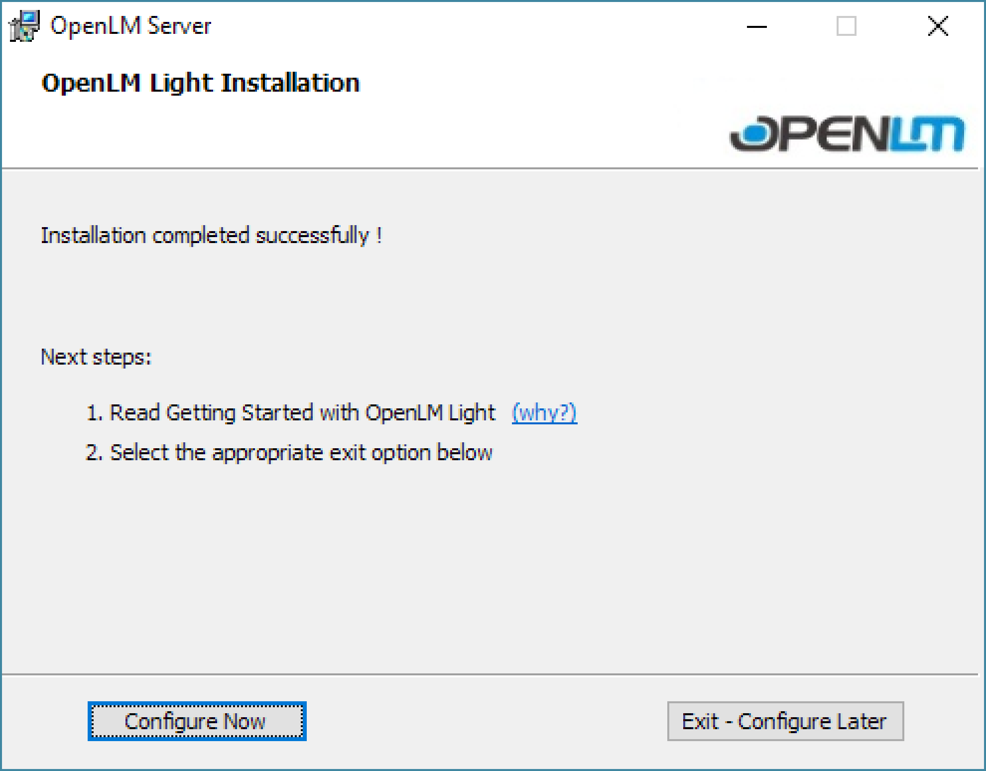This screenshot has height=771, width=986.
Task: Open the (why?) link
Action: click(x=544, y=413)
